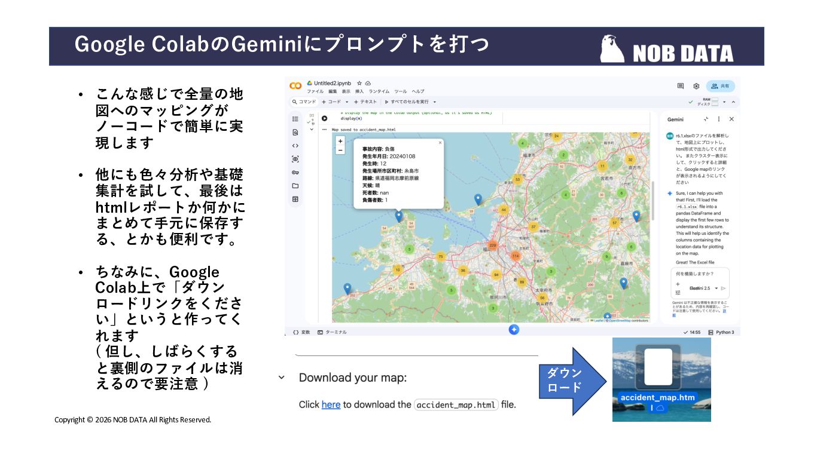Click the 14:55 status bar entry

[691, 332]
